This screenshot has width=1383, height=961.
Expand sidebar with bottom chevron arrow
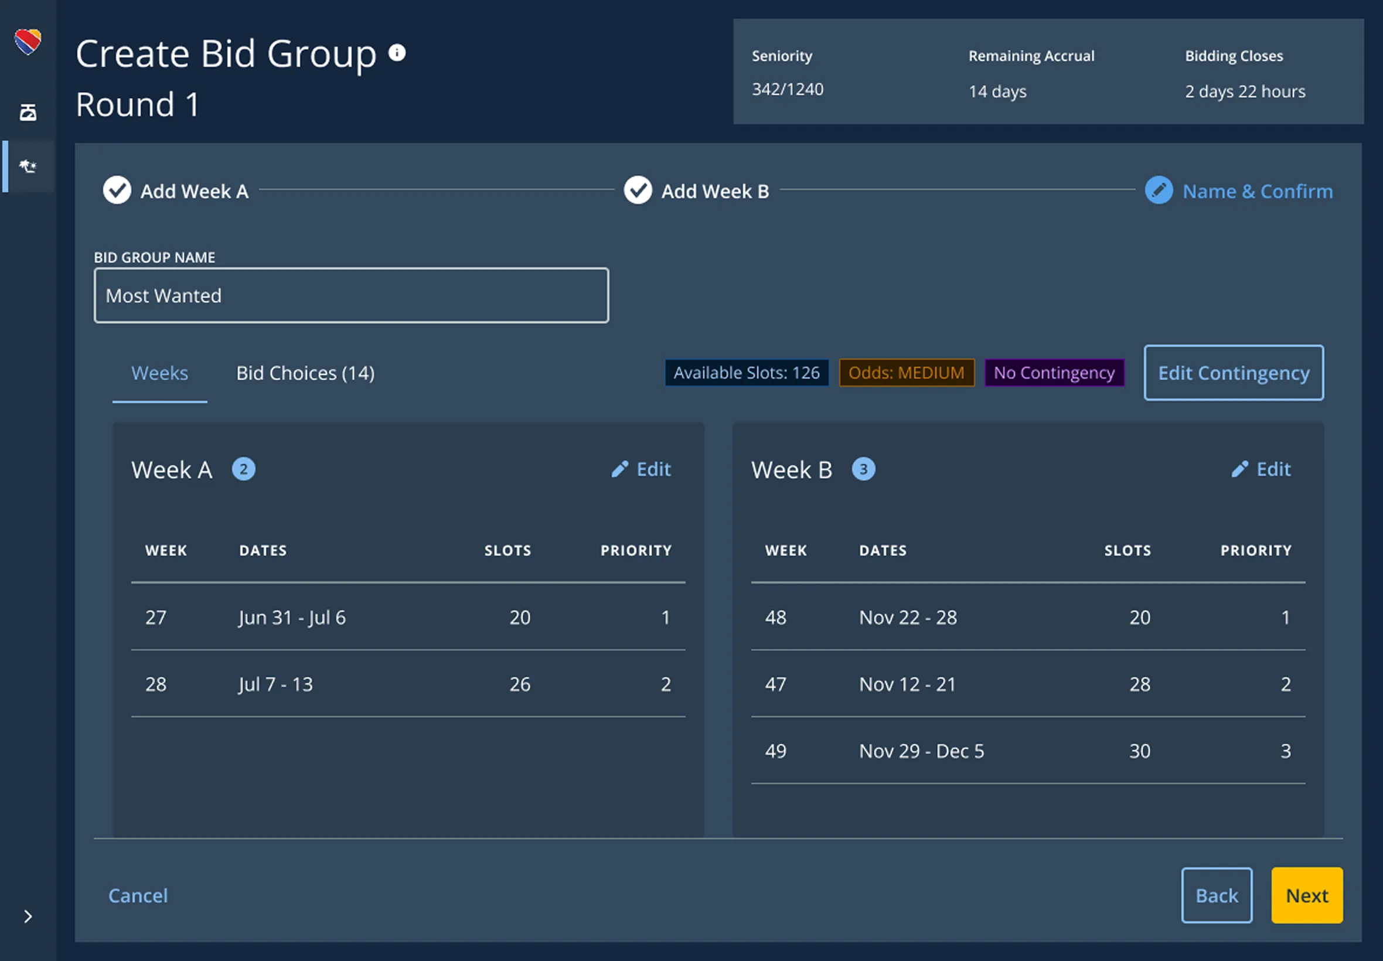click(28, 916)
